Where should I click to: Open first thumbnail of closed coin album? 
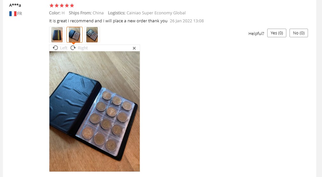coord(57,35)
